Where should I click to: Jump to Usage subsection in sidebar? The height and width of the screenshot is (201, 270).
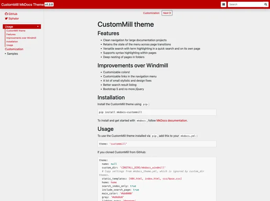tap(10, 45)
